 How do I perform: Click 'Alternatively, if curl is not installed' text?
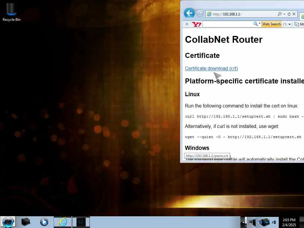click(x=232, y=126)
